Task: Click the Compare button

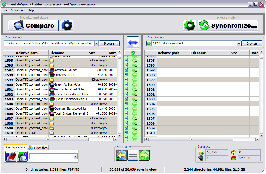Action: (33, 26)
